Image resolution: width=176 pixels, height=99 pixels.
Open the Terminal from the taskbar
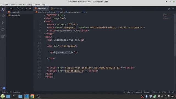pyautogui.click(x=14, y=96)
